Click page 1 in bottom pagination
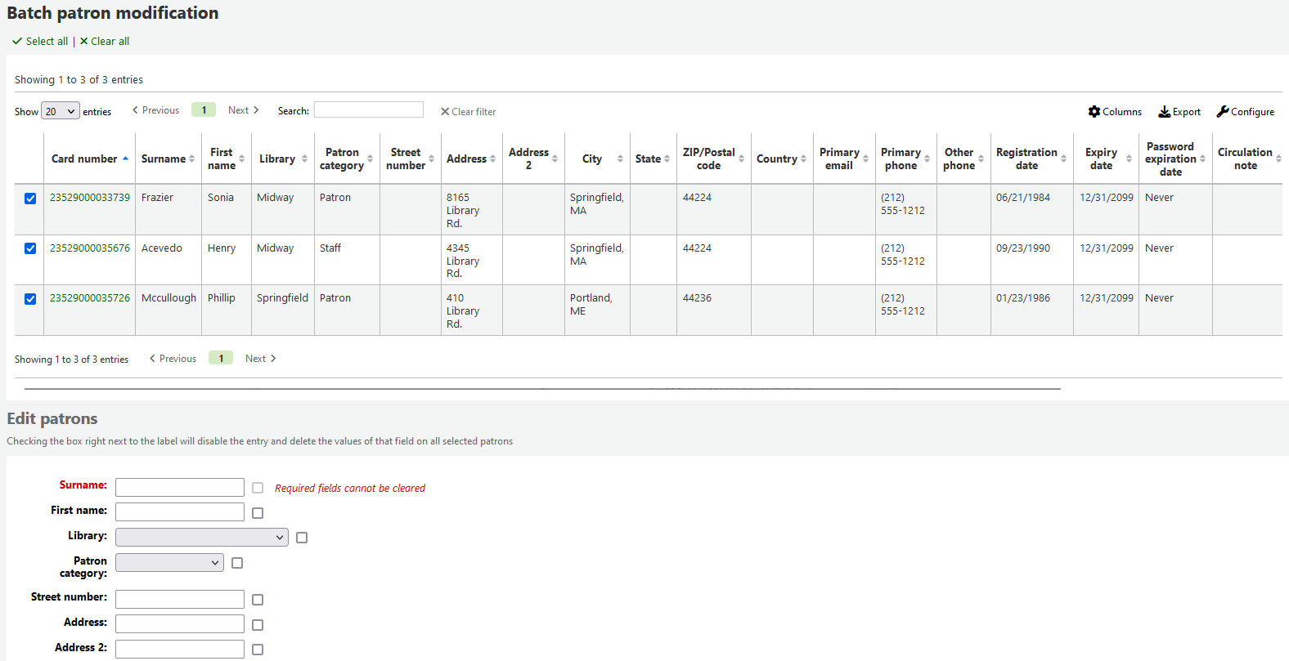Image resolution: width=1289 pixels, height=661 pixels. point(221,358)
